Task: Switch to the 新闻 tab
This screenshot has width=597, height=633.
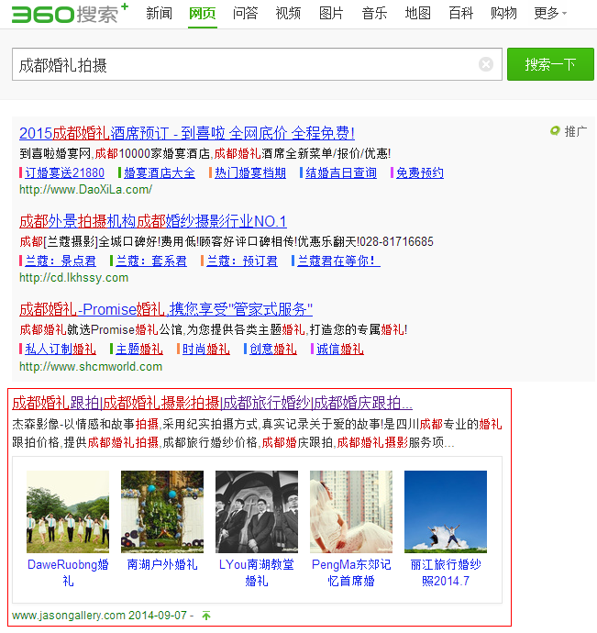Action: pos(159,14)
